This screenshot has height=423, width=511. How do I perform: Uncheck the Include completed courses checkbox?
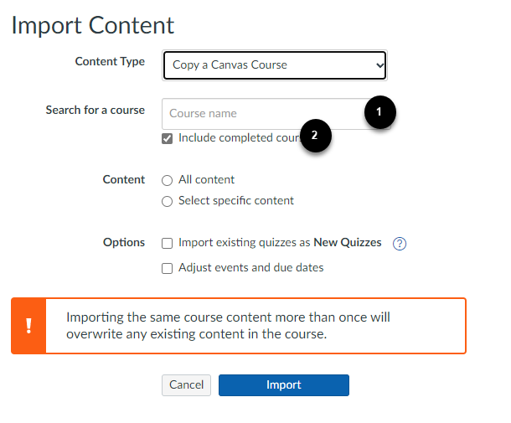(x=168, y=138)
